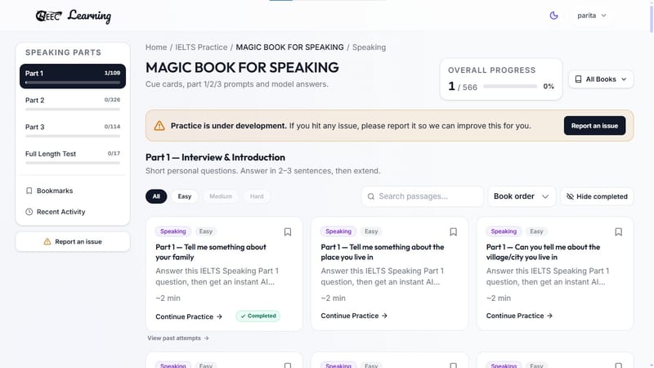Click the bookmark icon beside Bookmarks in the sidebar
The image size is (654, 368).
pos(29,191)
